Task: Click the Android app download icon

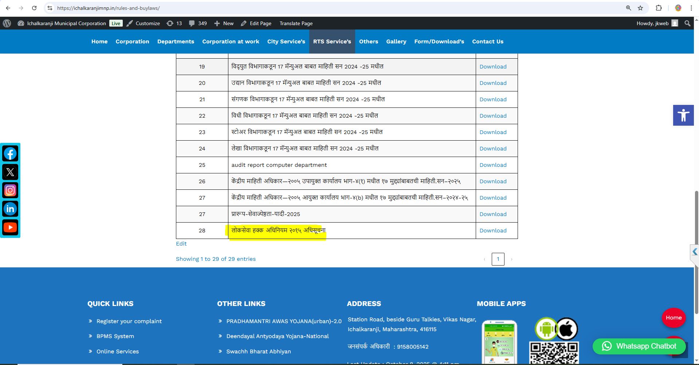Action: click(546, 329)
